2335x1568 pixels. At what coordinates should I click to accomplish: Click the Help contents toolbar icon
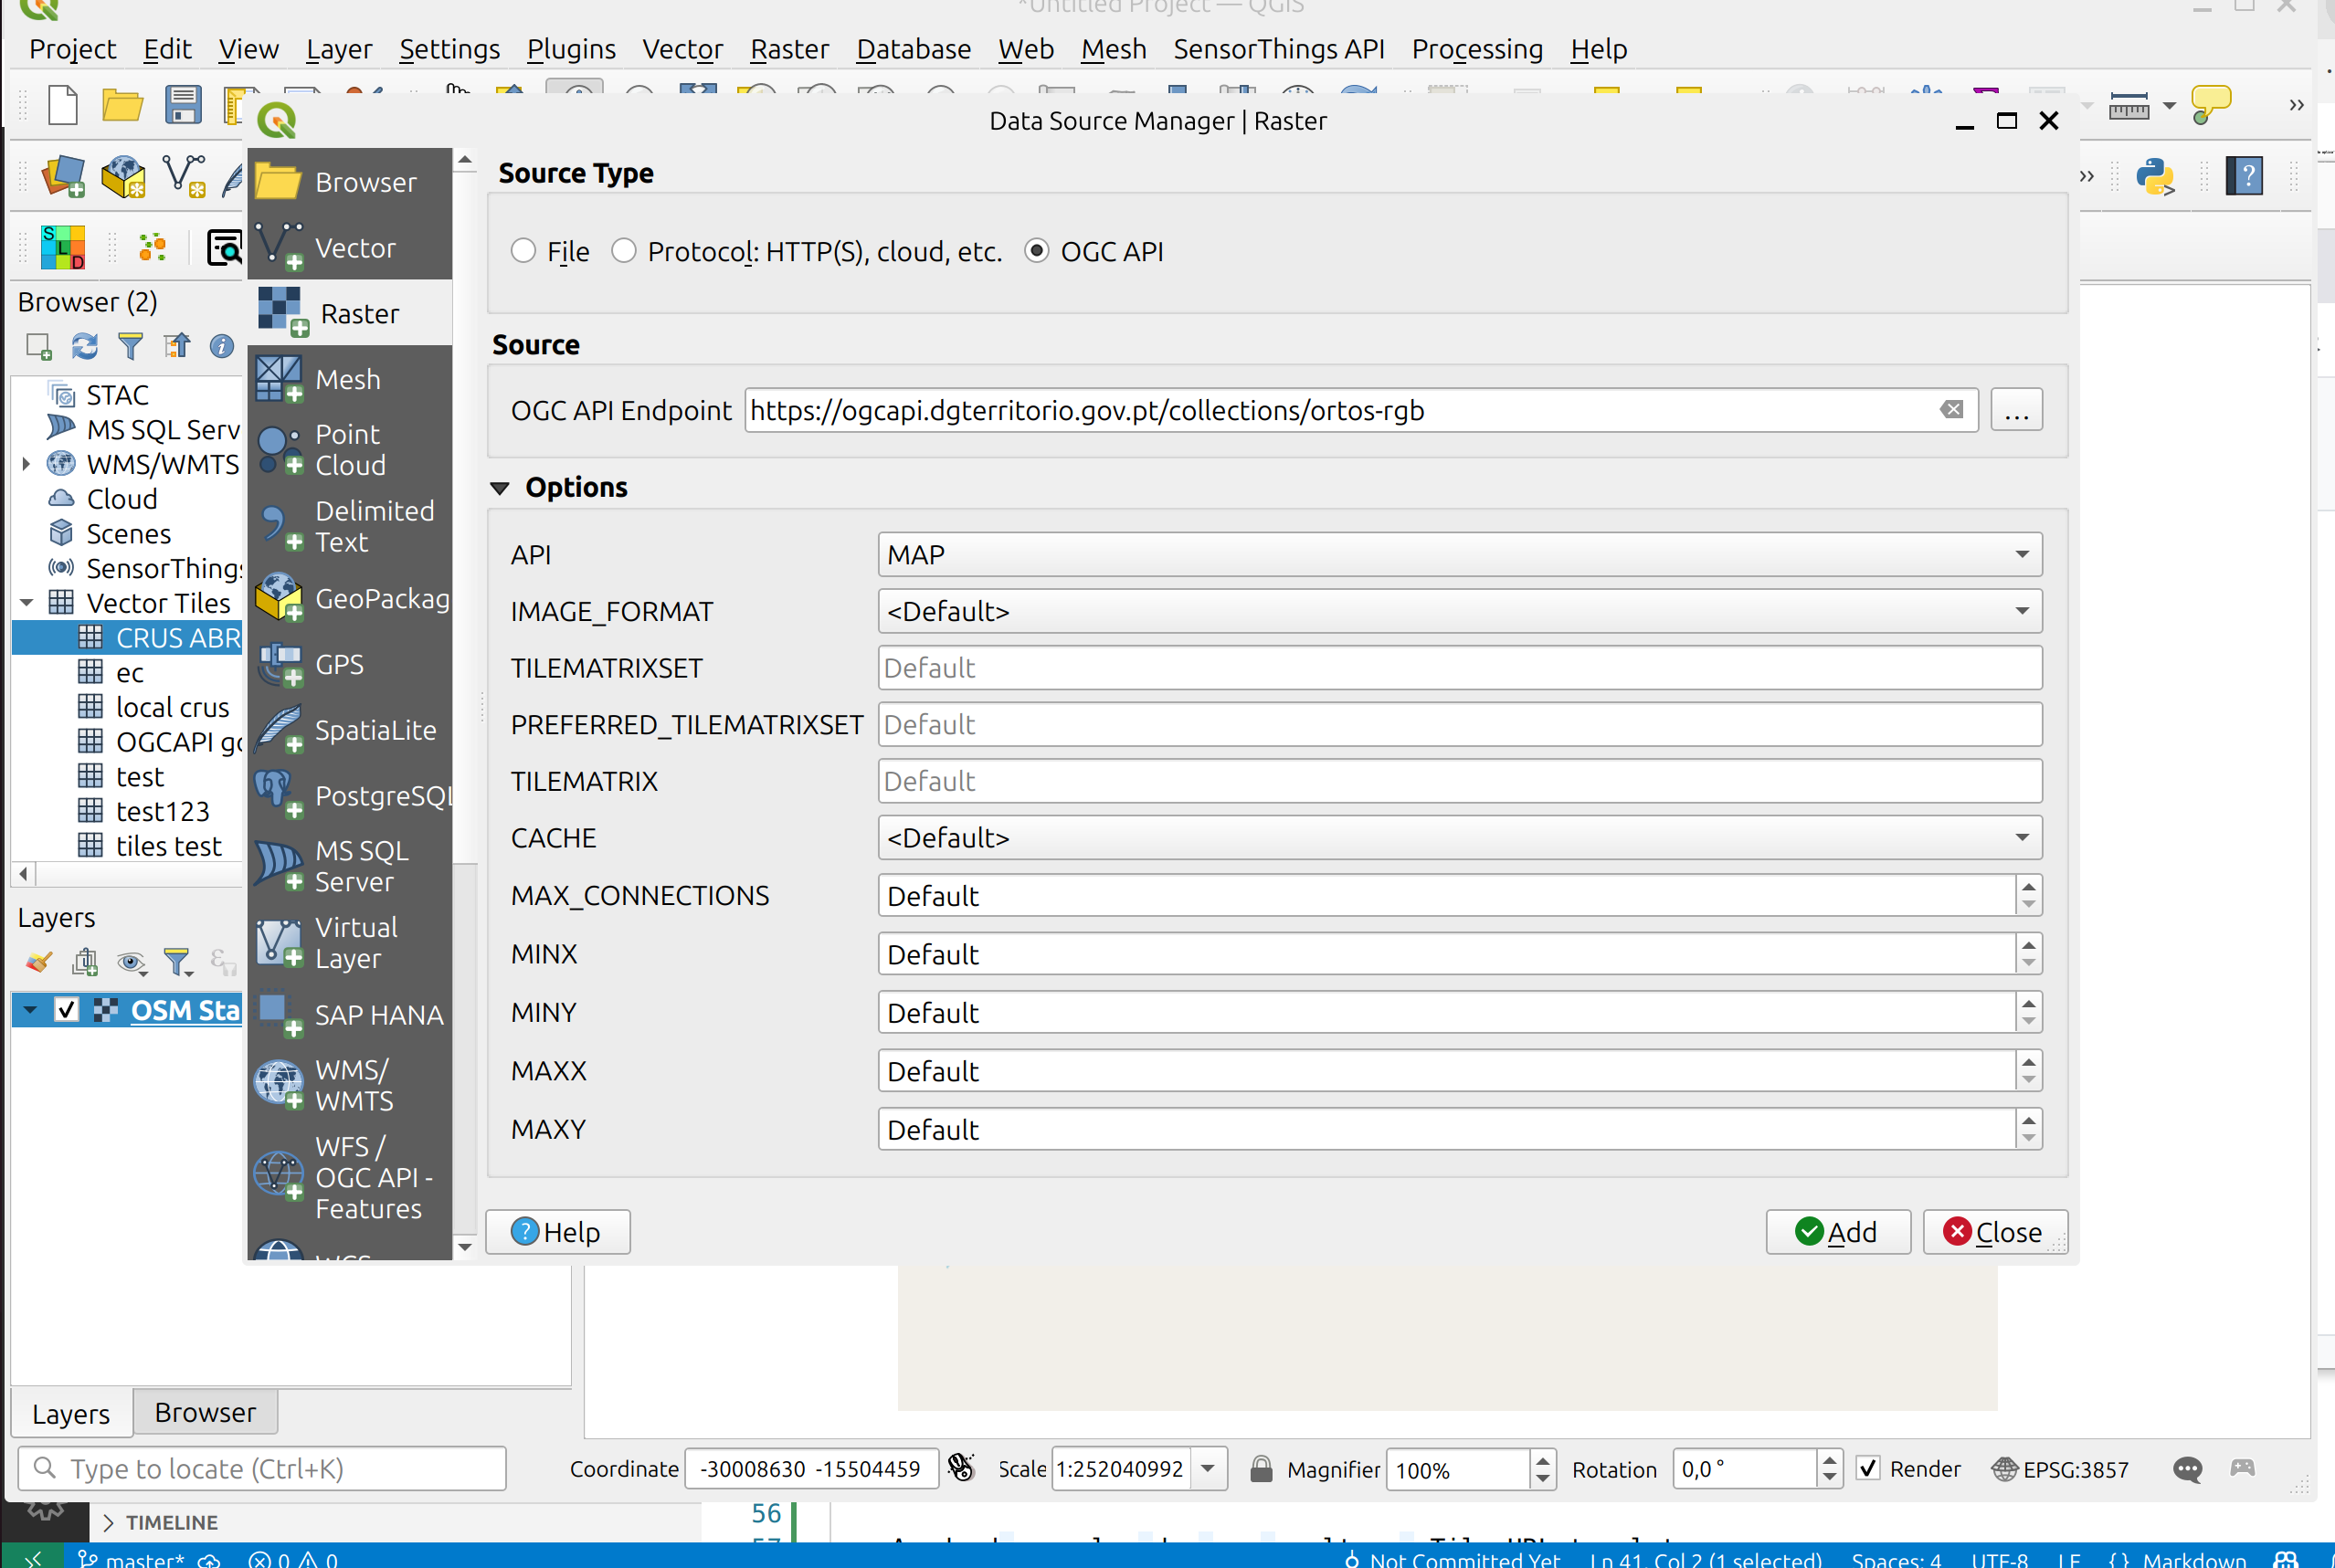click(x=2245, y=177)
